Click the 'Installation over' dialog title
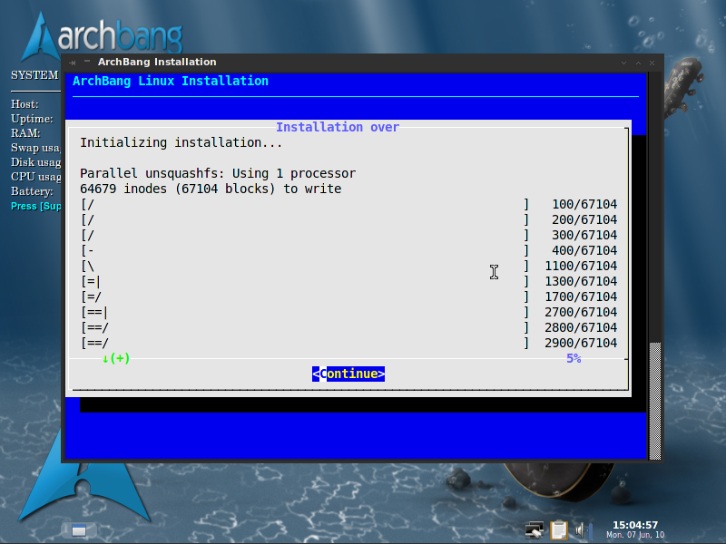The height and width of the screenshot is (544, 726). [x=338, y=127]
